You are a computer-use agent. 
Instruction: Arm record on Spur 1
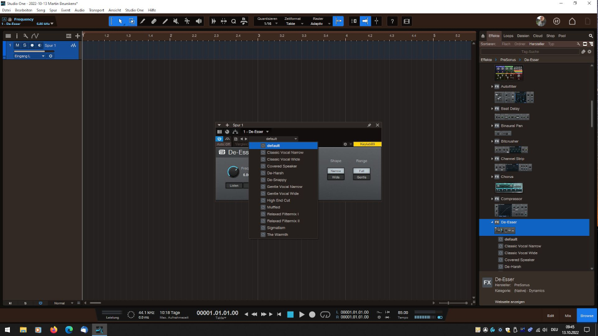click(32, 45)
